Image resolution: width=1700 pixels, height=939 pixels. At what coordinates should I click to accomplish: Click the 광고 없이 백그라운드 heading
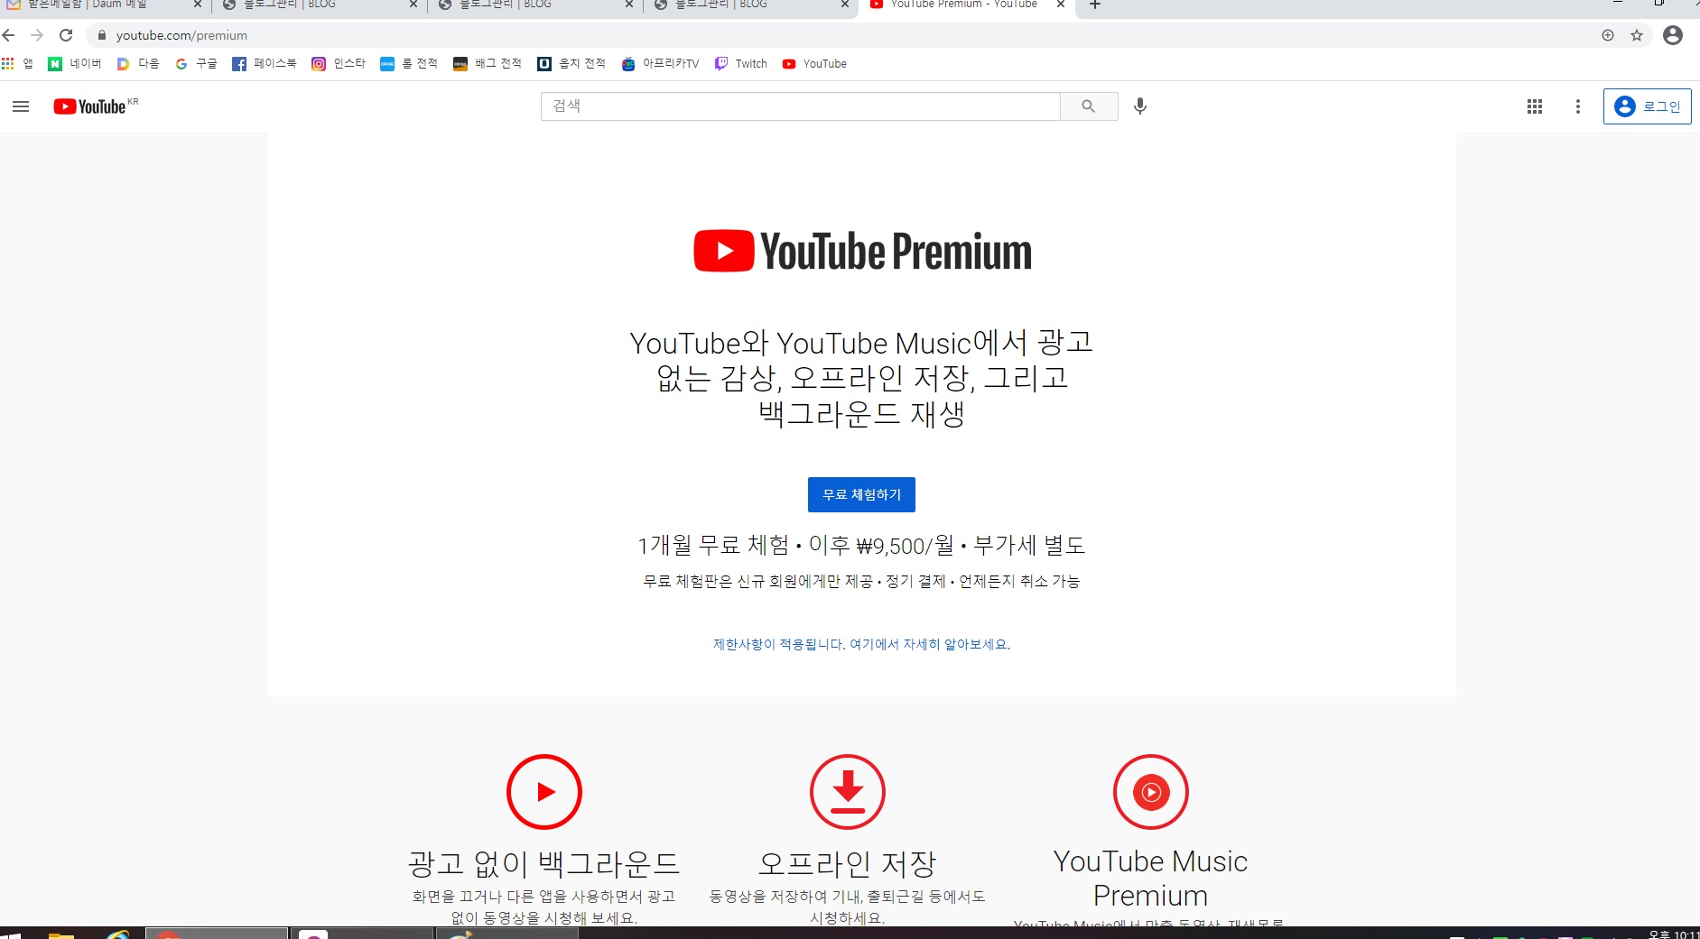(544, 864)
